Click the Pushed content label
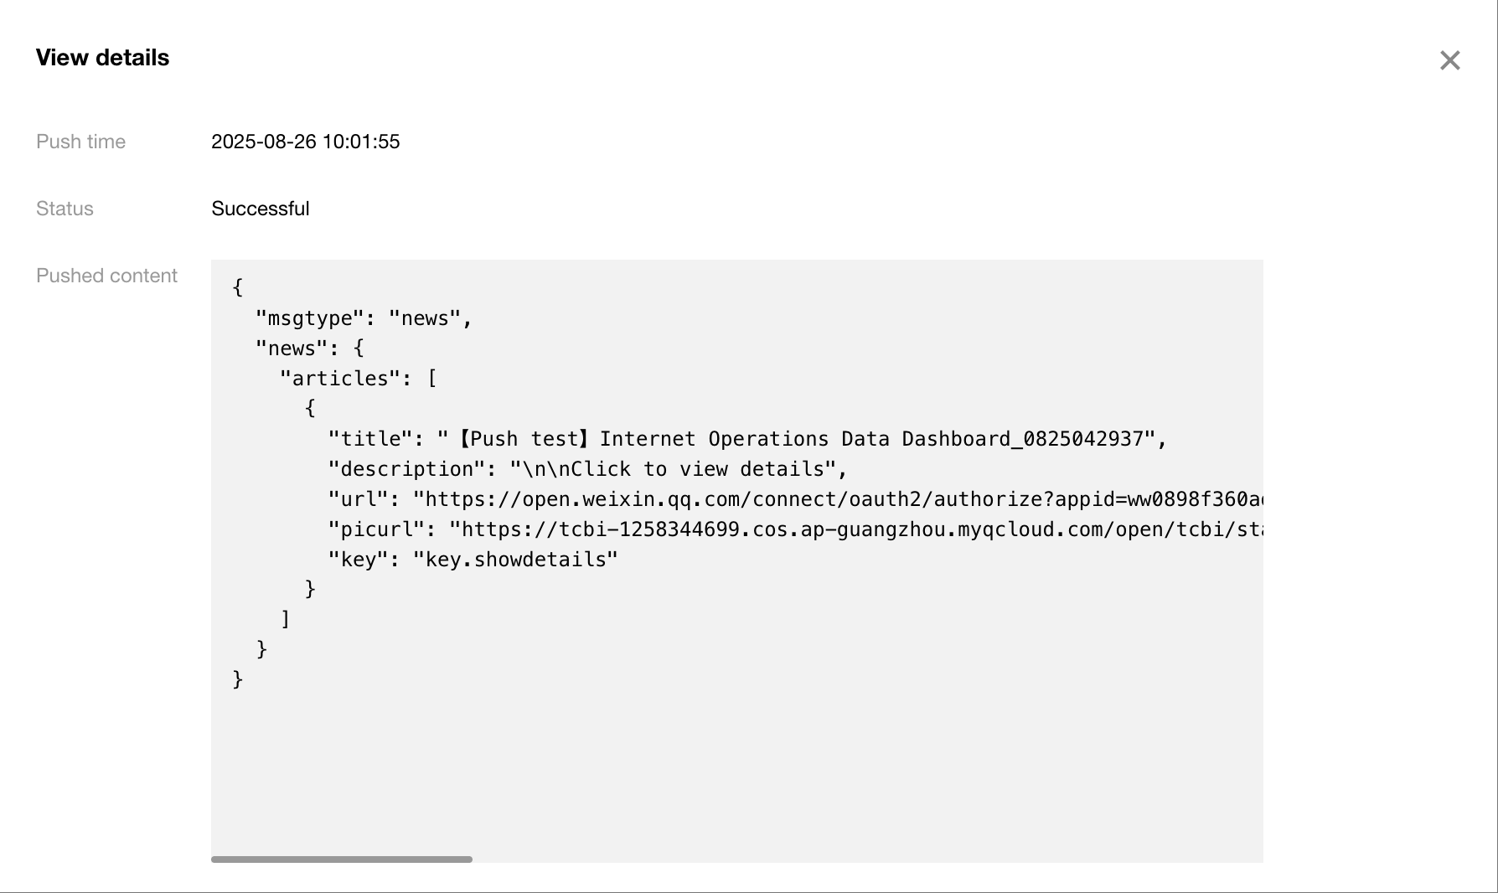Image resolution: width=1498 pixels, height=893 pixels. pyautogui.click(x=106, y=276)
